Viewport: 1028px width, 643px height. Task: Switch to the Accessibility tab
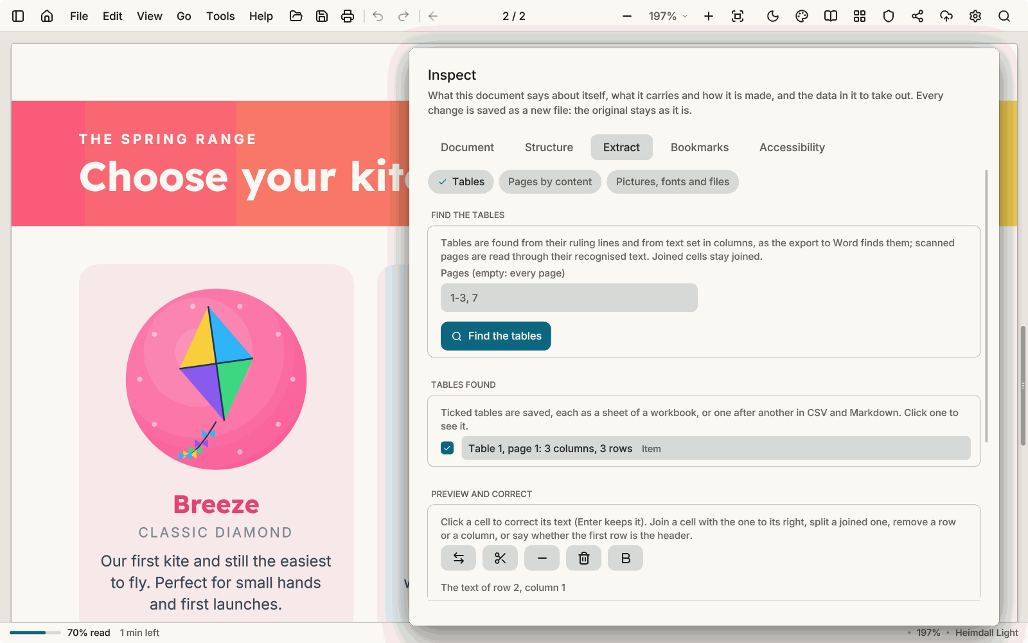click(792, 147)
